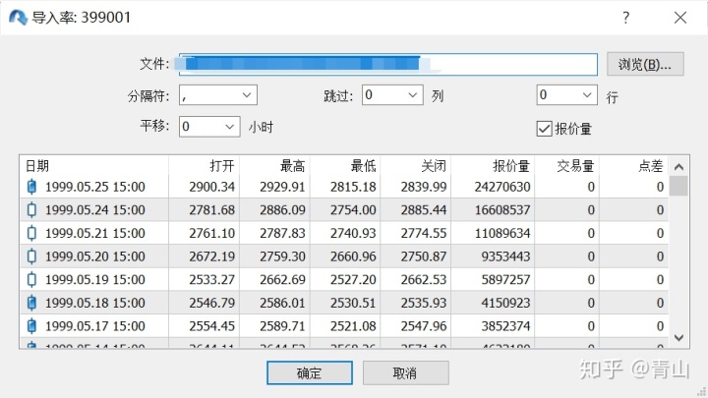Click the 文件 file path input field
Viewport: 708px width, 398px height.
pos(387,64)
